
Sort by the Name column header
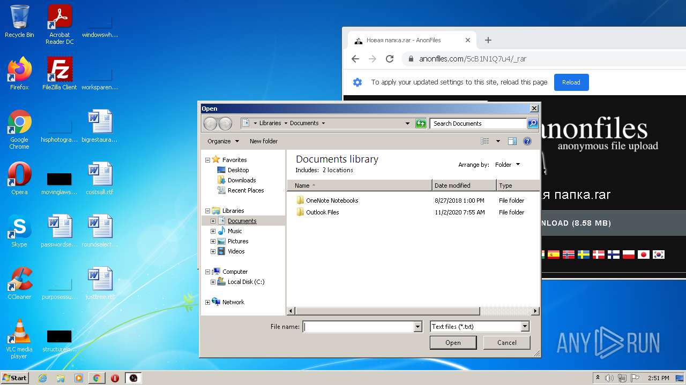point(360,186)
